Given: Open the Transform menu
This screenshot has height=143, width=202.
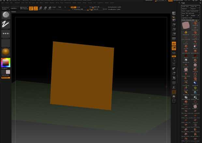Looking at the screenshot, I should (x=100, y=3).
